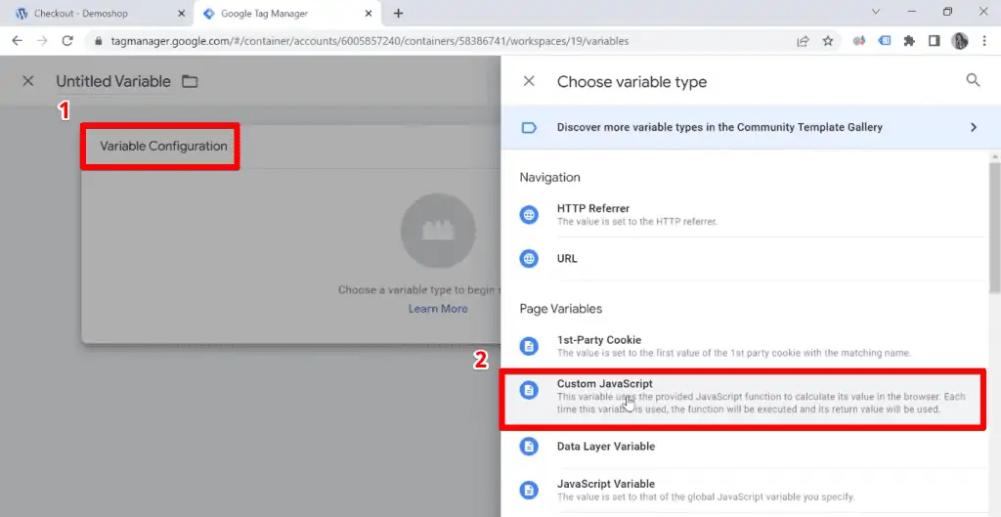Click the blue extension icon in toolbar

coord(884,41)
